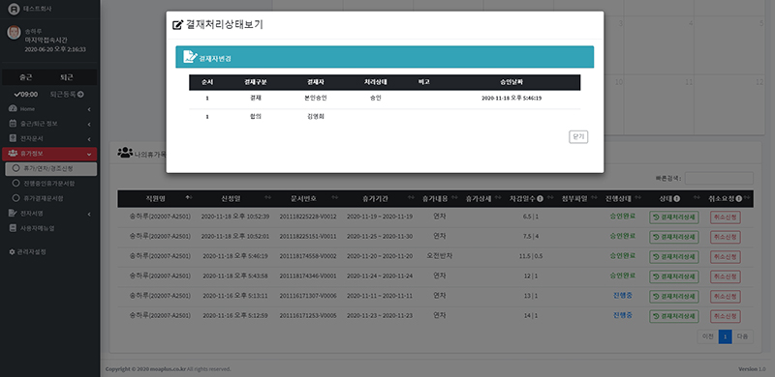Viewport: 775px width, 377px height.
Task: Click the approval date 2020-11-18 오후 5:46:19 in the dialog
Action: (x=511, y=99)
